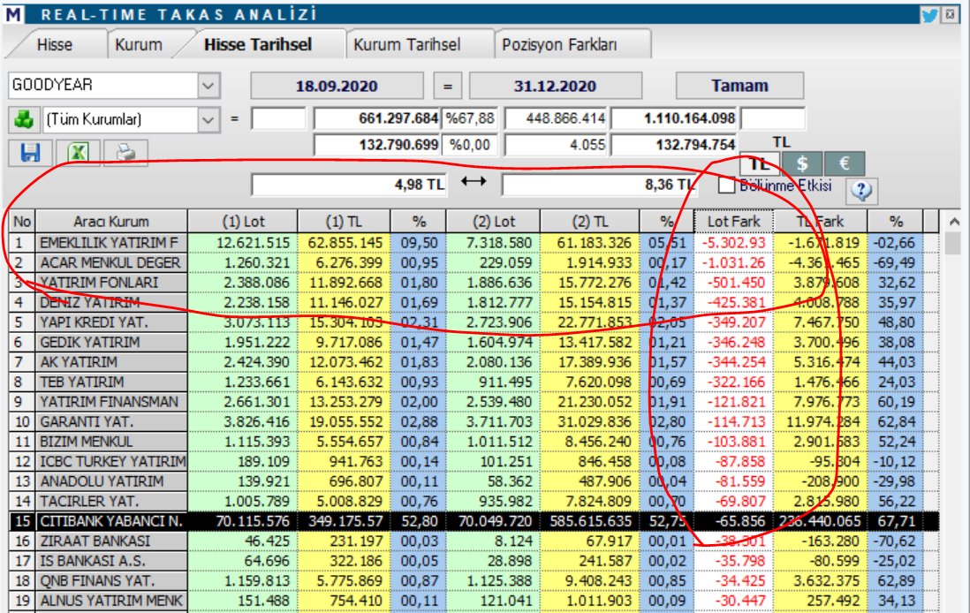
Task: Switch currency to dollar
Action: tap(802, 164)
